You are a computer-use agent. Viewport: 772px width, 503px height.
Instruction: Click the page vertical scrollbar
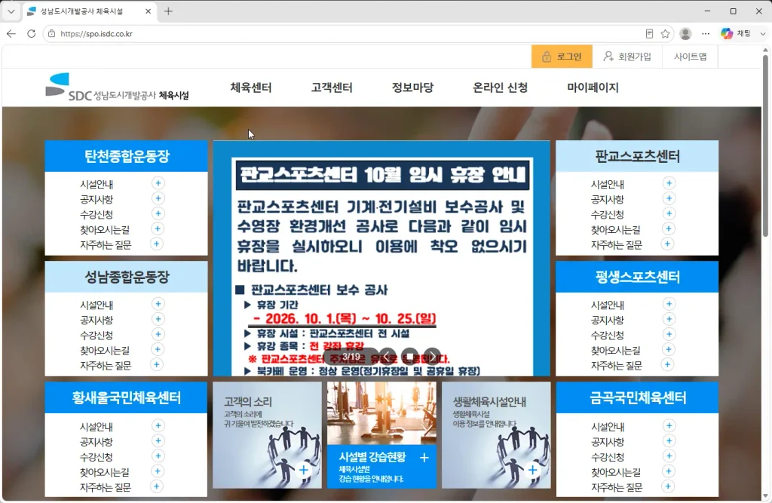click(x=765, y=197)
